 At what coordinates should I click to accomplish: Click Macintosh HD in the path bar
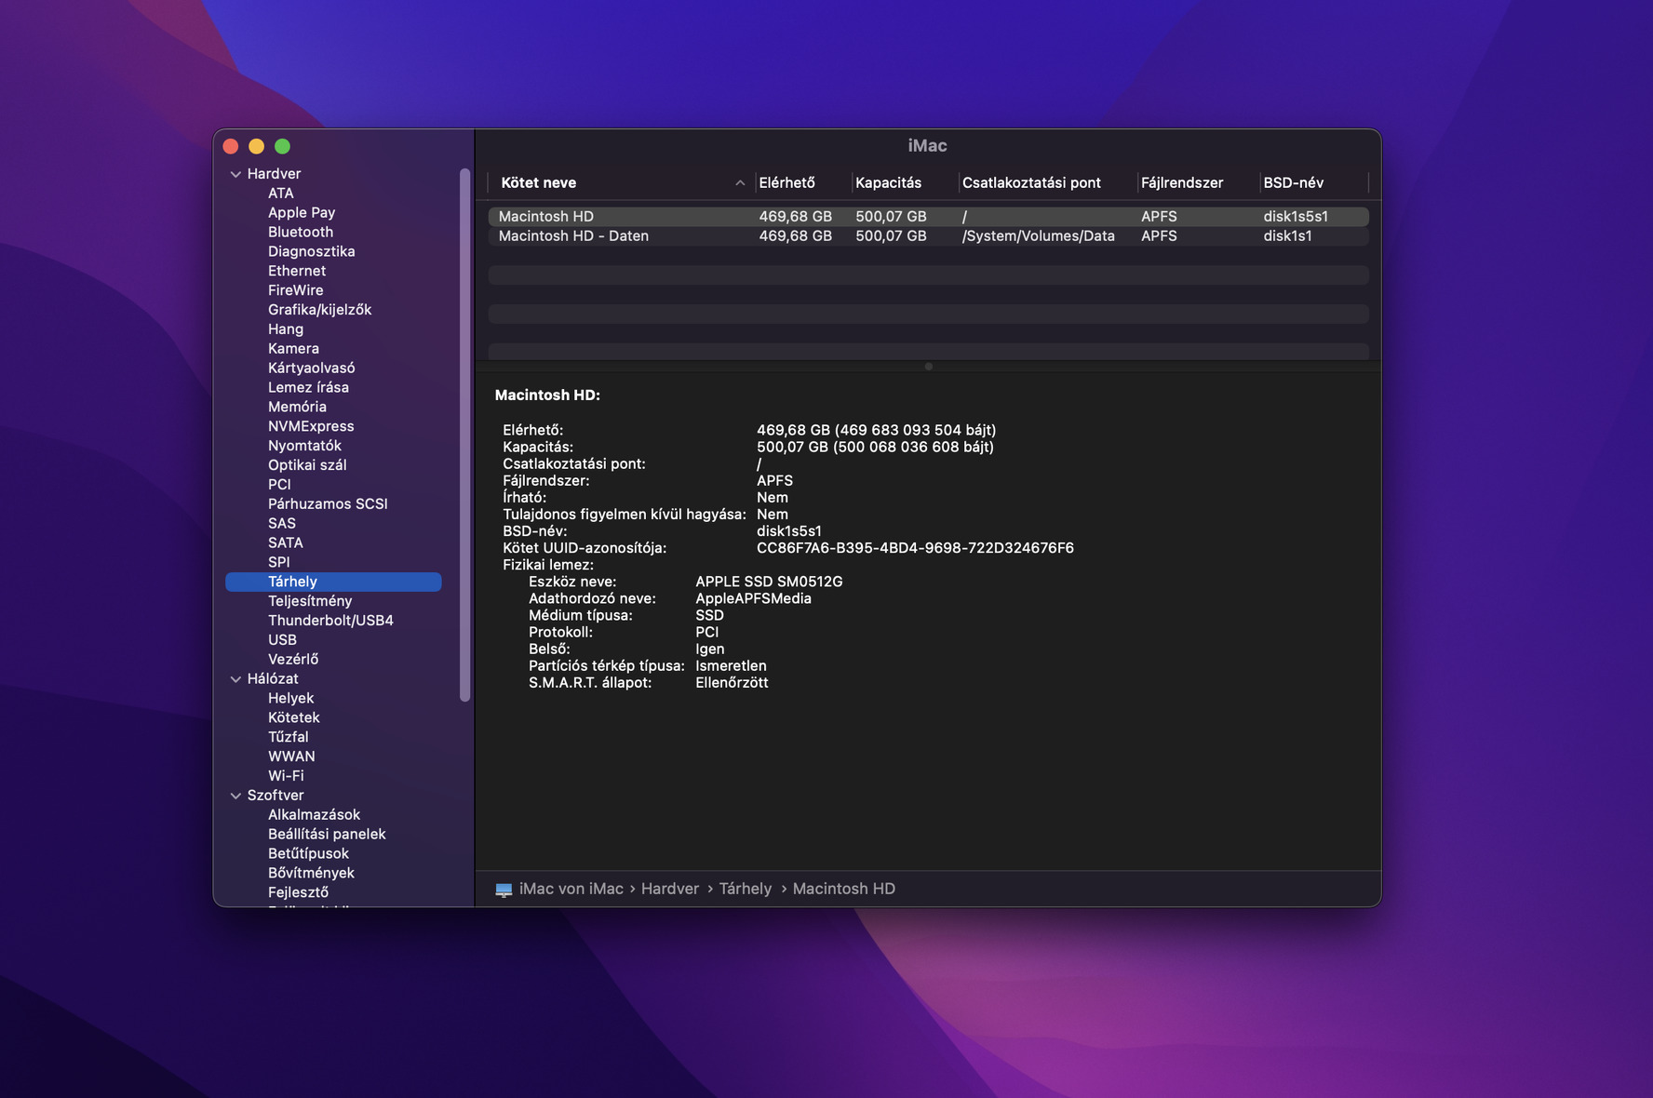[x=844, y=890]
